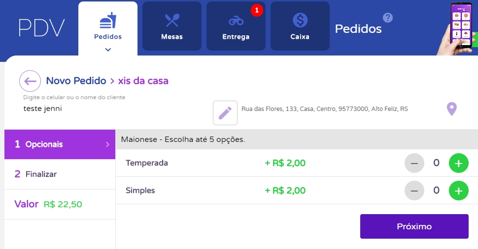The height and width of the screenshot is (249, 478).
Task: Click the back arrow beside Novo Pedido
Action: (x=30, y=81)
